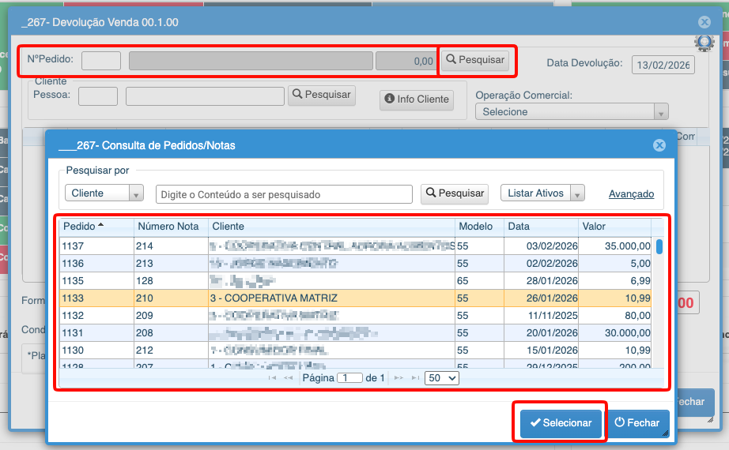Sort by the Valor column header
Viewport: 729px width, 450px height.
[614, 227]
